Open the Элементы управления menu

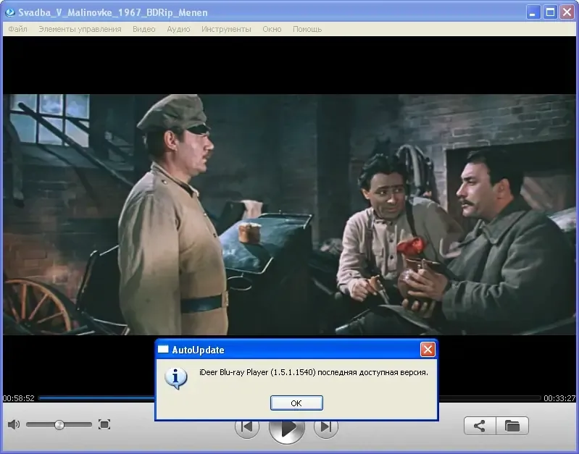[x=80, y=29]
